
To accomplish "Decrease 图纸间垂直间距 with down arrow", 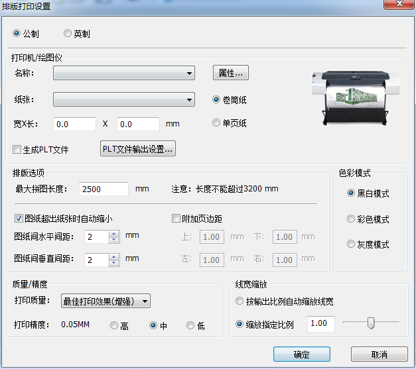I will (113, 263).
